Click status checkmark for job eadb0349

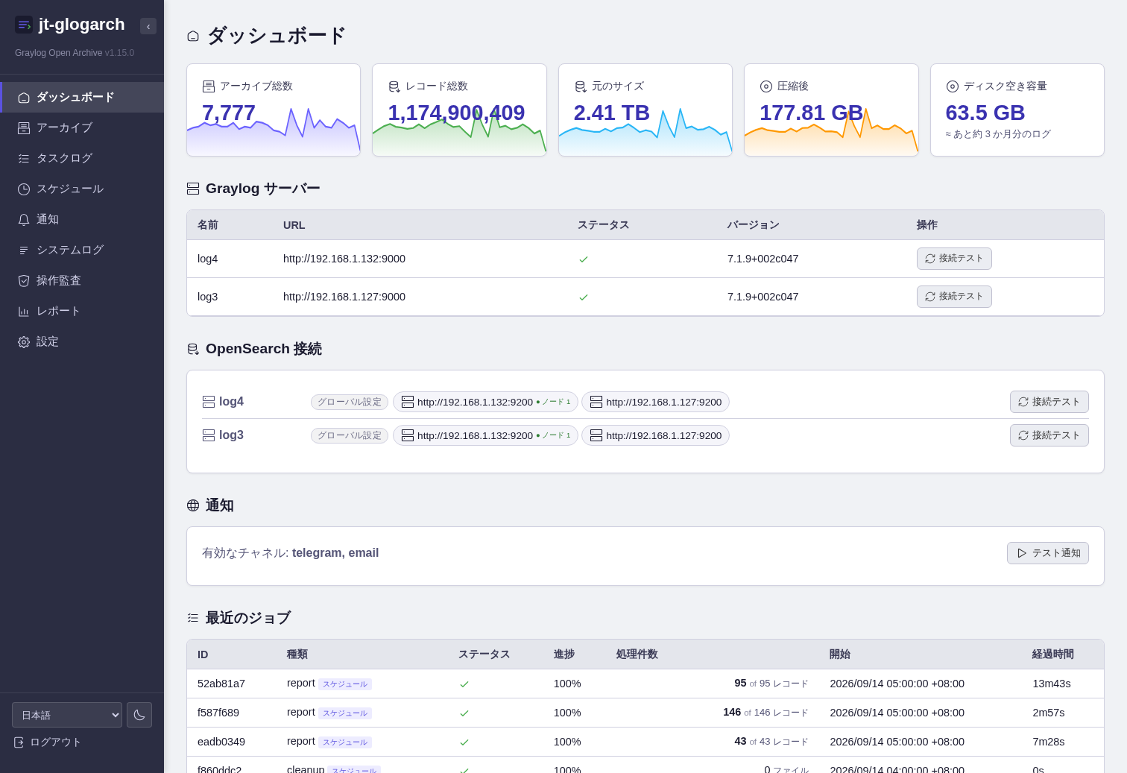tap(464, 742)
